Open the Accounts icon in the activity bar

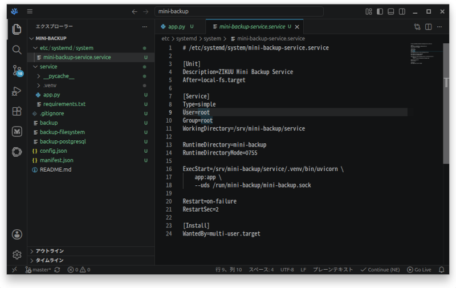17,234
